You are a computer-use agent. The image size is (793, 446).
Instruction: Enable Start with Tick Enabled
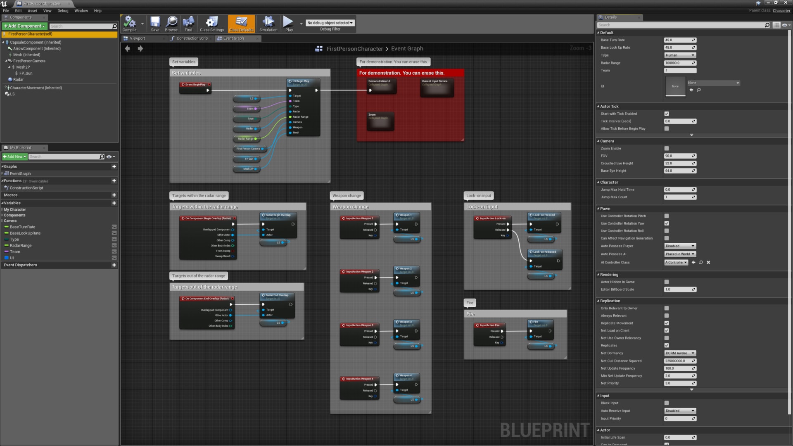[666, 114]
